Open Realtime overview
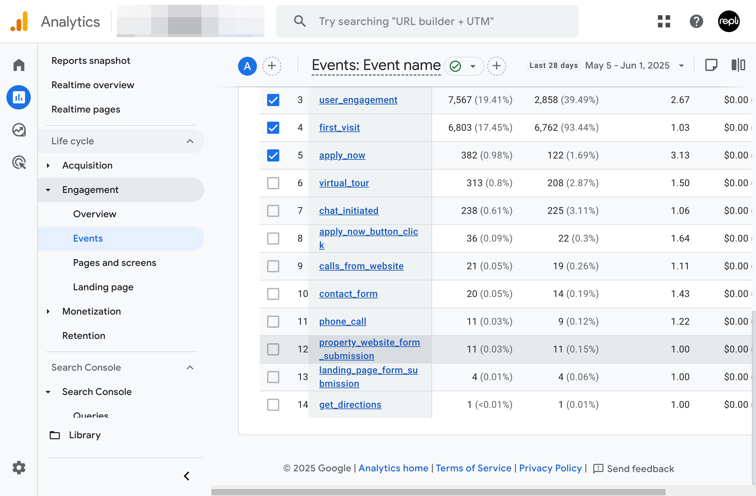 pos(93,85)
